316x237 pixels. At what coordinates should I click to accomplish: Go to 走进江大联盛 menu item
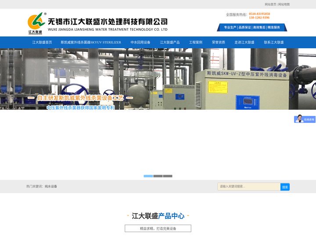(x=244, y=42)
